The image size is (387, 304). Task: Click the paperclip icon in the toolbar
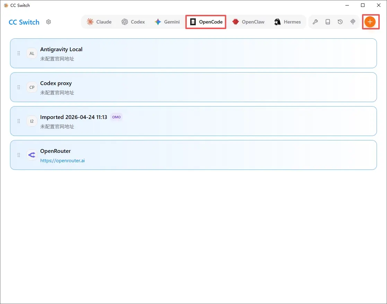click(x=353, y=22)
